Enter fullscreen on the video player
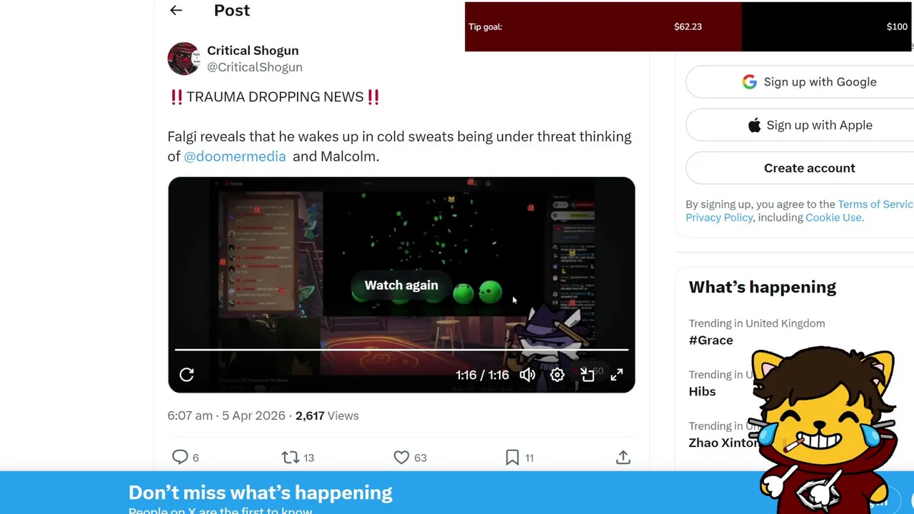Image resolution: width=914 pixels, height=514 pixels. pos(617,375)
